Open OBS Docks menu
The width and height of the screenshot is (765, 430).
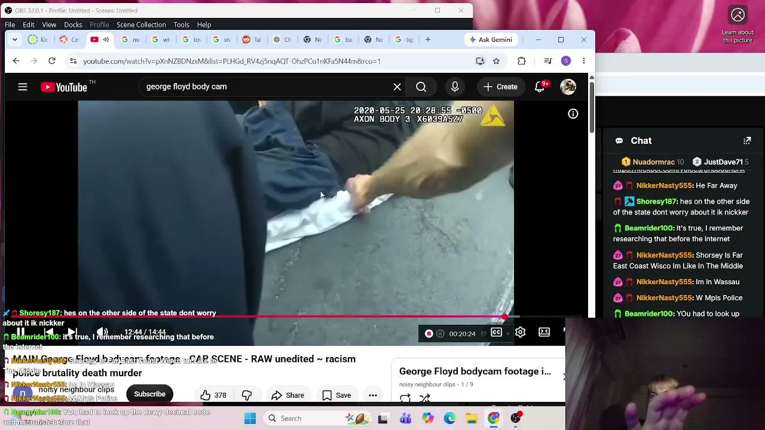[x=73, y=24]
